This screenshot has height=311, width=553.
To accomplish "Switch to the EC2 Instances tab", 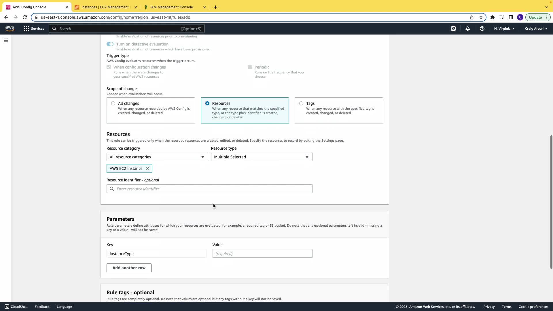I will (x=106, y=7).
